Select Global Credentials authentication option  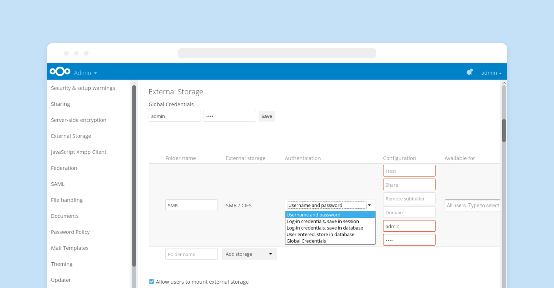pyautogui.click(x=306, y=241)
